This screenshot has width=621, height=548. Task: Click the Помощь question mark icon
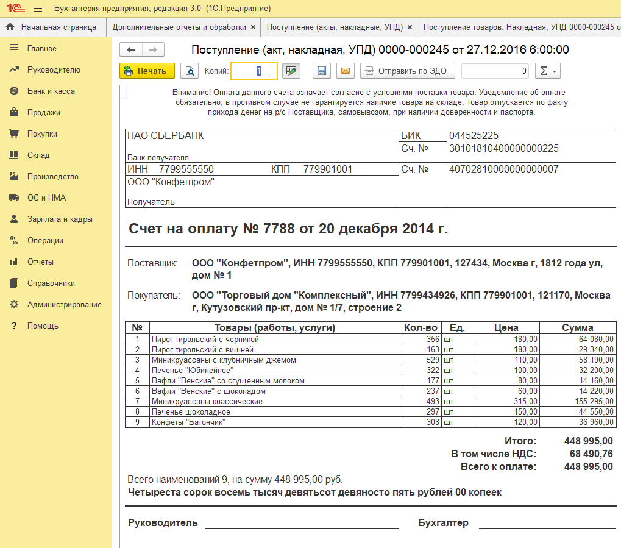(14, 326)
